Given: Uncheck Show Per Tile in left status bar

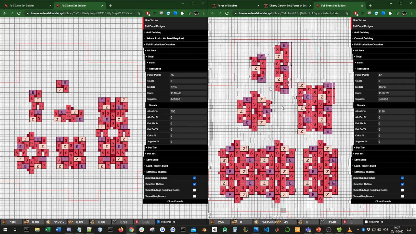Looking at the screenshot, I should pyautogui.click(x=158, y=222).
